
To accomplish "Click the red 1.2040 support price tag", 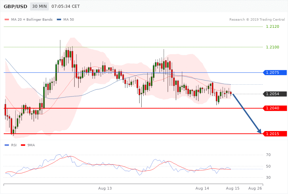I will coord(275,108).
